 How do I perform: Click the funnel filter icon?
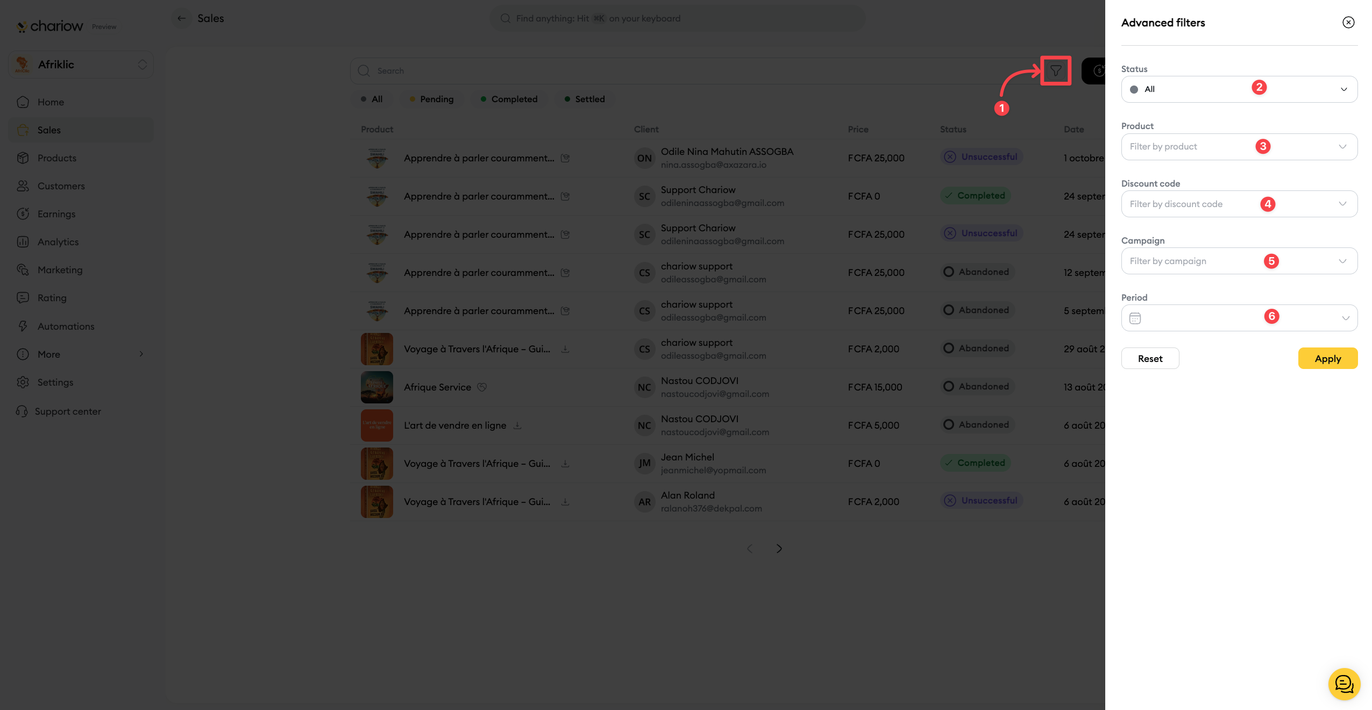click(x=1055, y=70)
